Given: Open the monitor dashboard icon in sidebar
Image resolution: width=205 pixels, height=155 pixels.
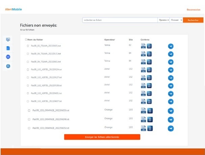Looking at the screenshot, I should [8, 40].
